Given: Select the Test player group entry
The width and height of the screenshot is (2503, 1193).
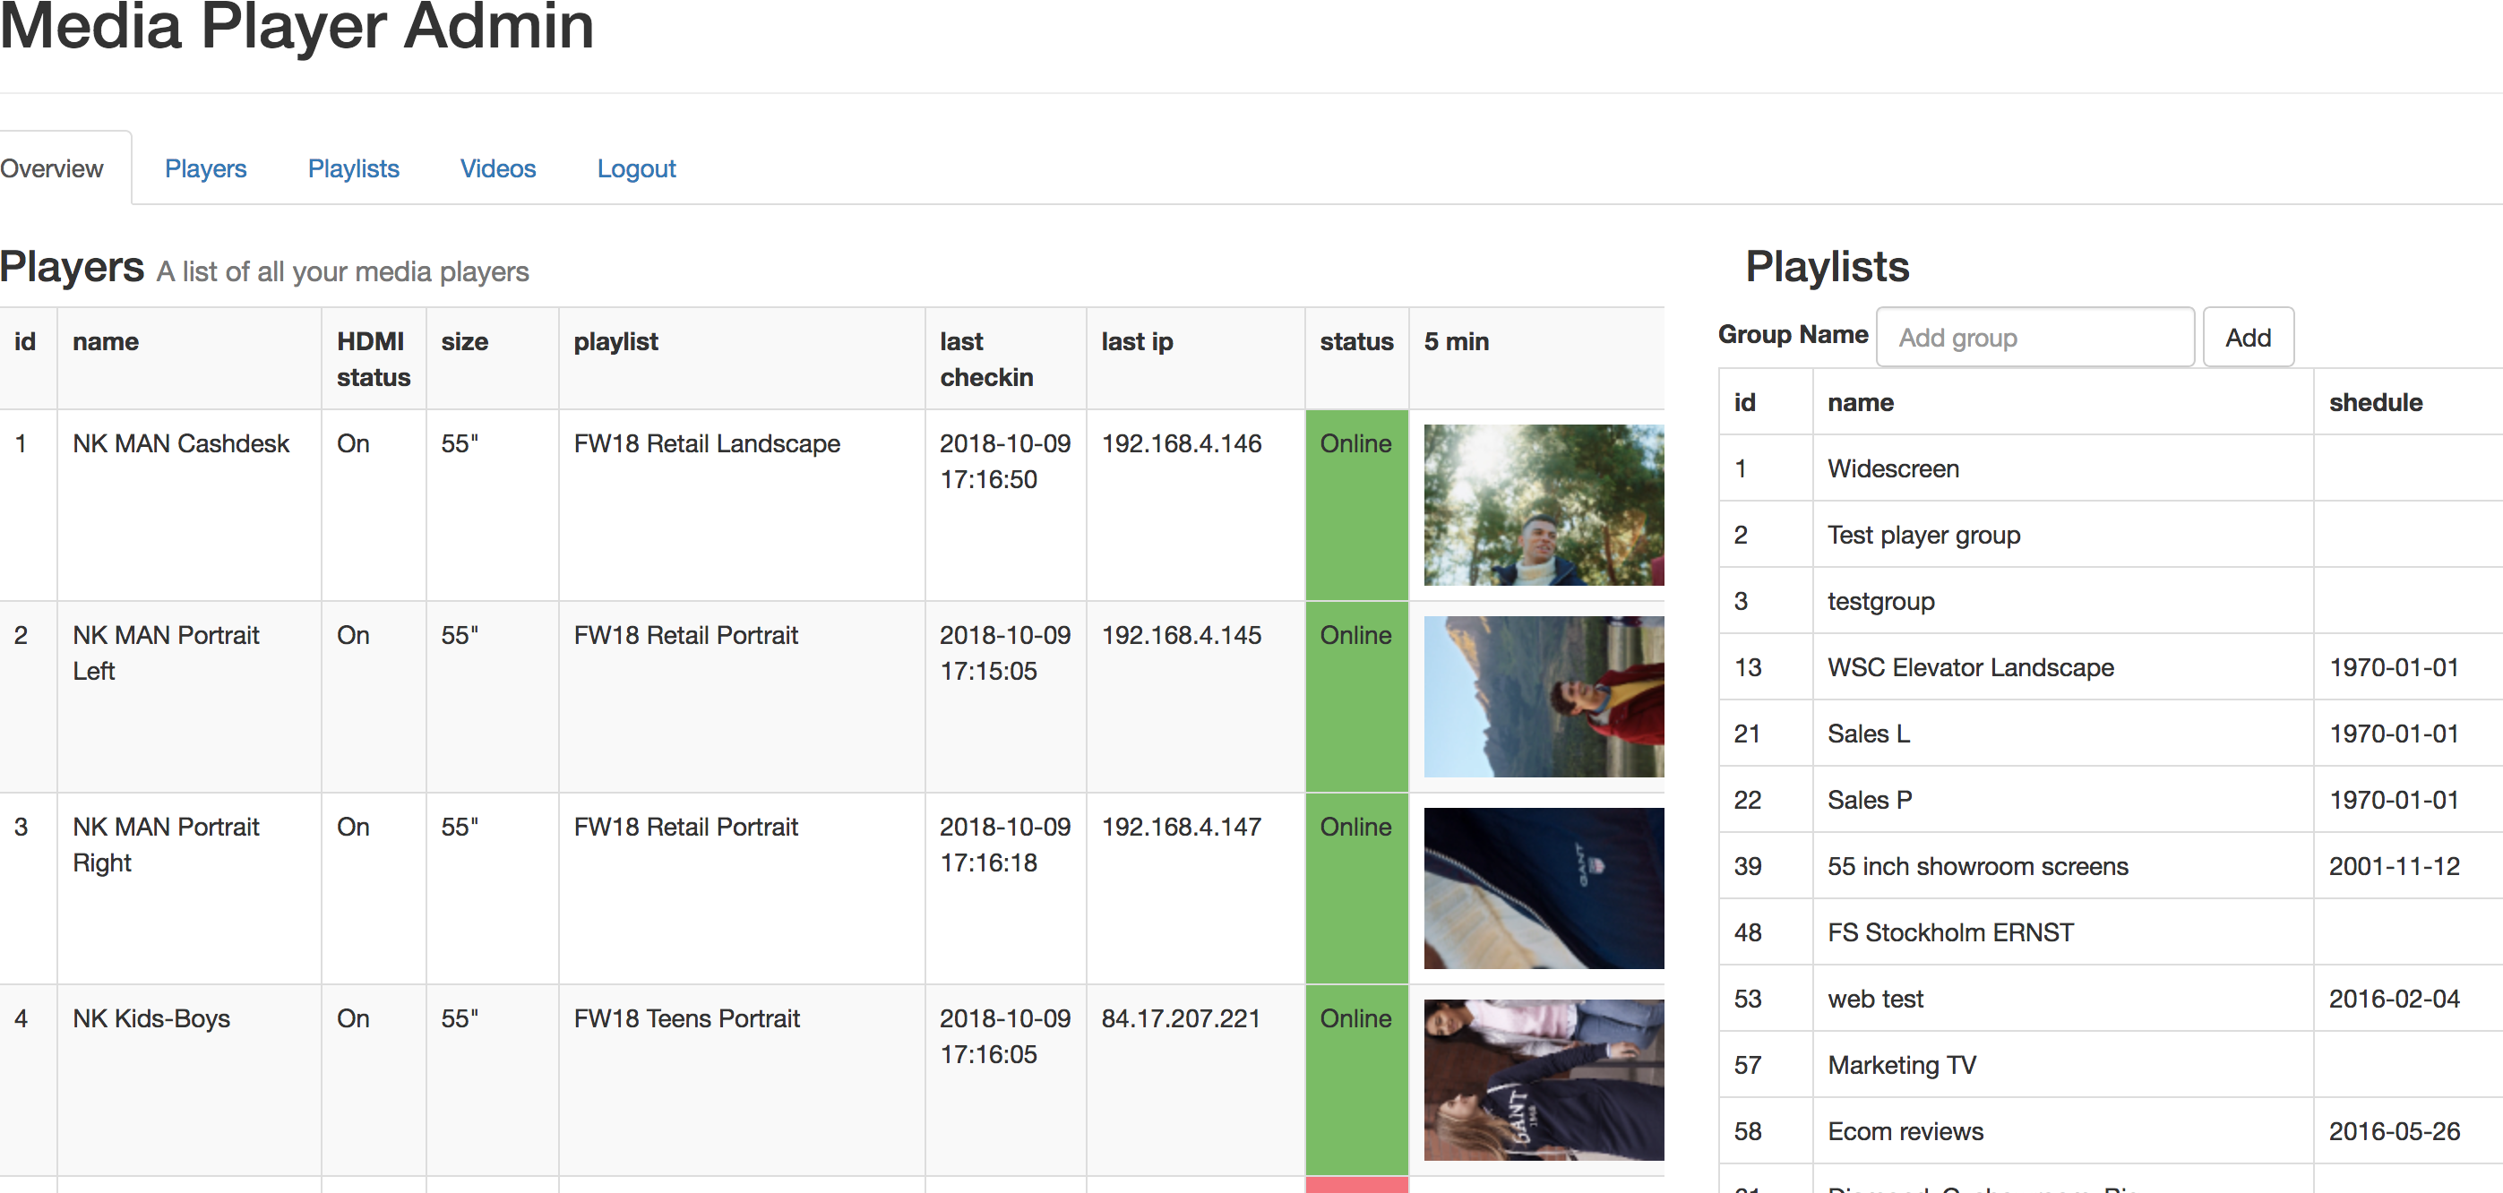Looking at the screenshot, I should click(x=1924, y=535).
